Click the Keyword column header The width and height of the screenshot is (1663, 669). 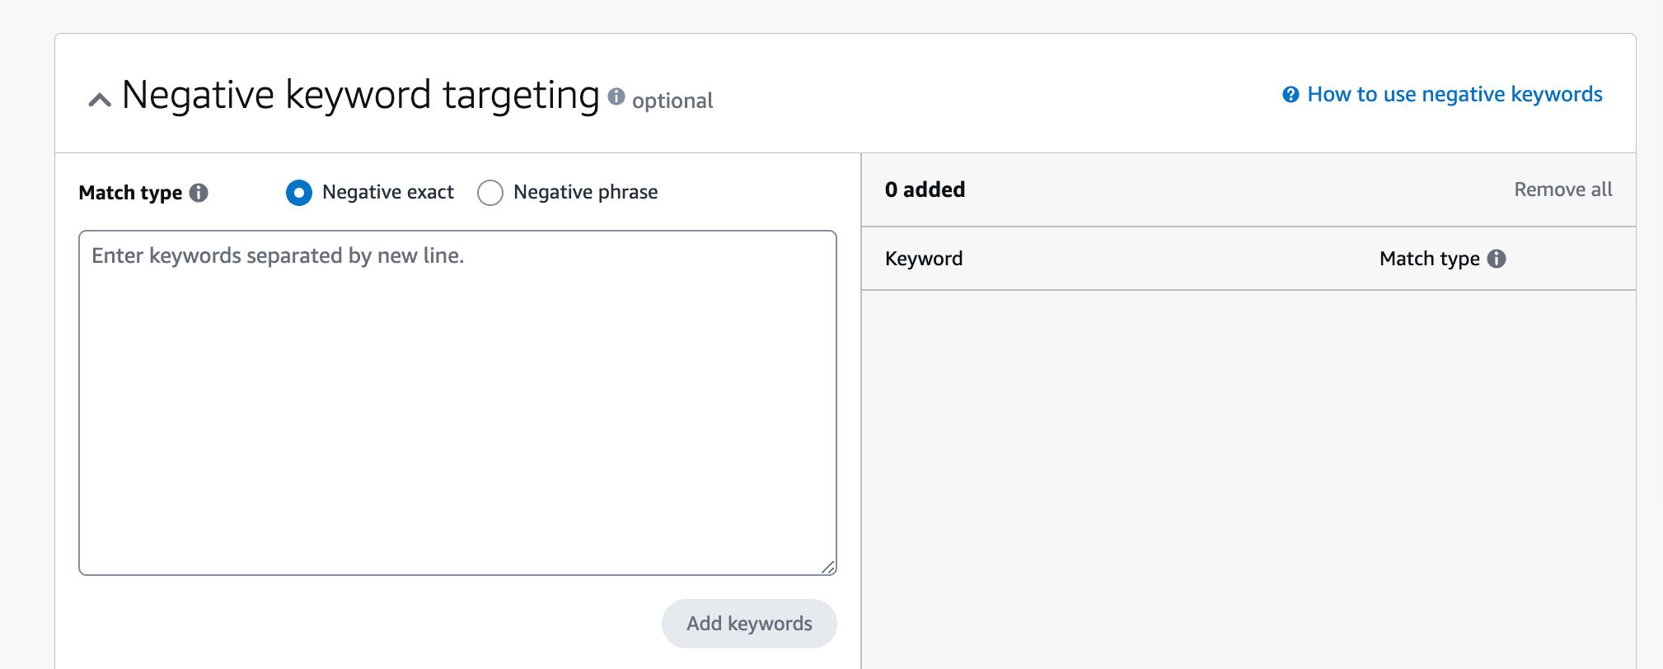tap(924, 259)
